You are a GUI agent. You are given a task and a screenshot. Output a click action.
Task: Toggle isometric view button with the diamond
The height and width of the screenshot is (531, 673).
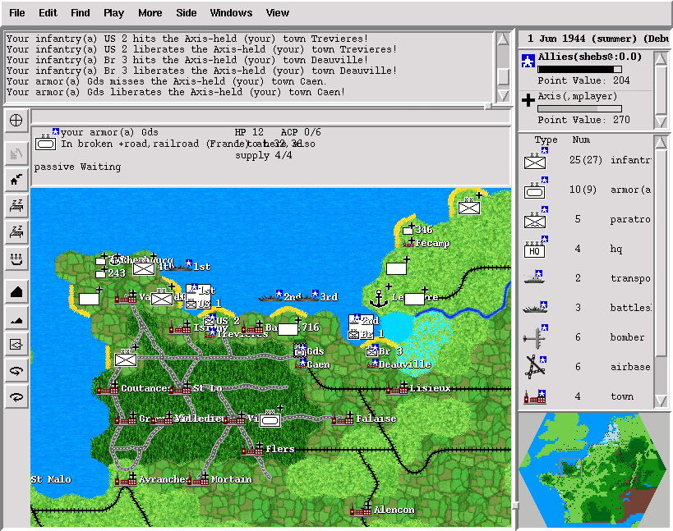tap(16, 344)
